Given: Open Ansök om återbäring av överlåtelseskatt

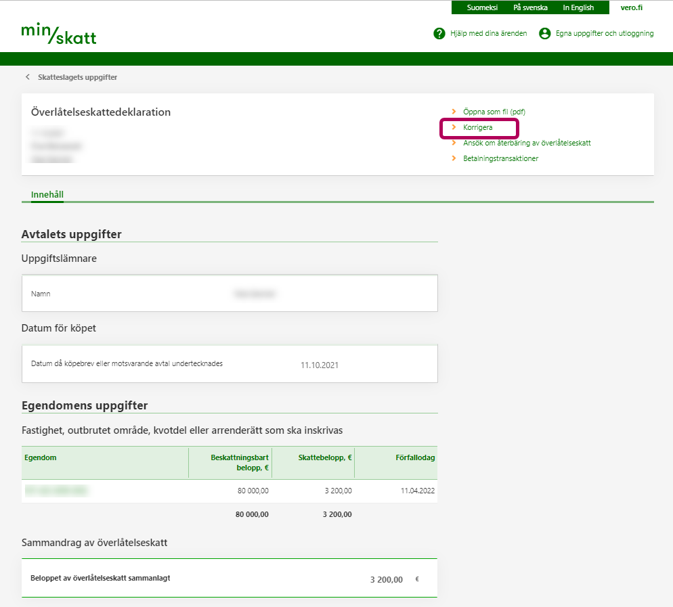Looking at the screenshot, I should click(x=527, y=143).
